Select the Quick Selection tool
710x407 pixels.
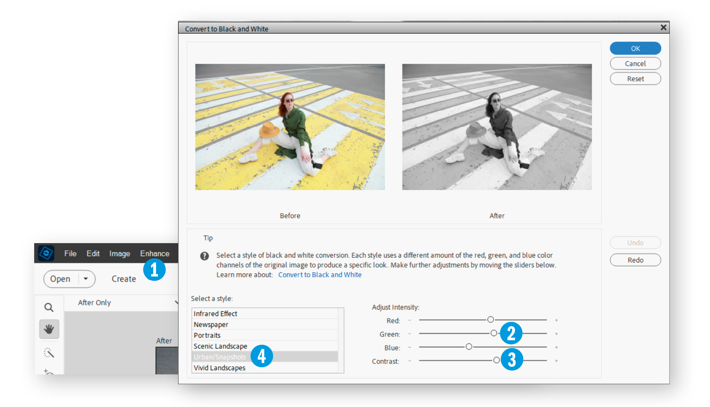tap(49, 353)
